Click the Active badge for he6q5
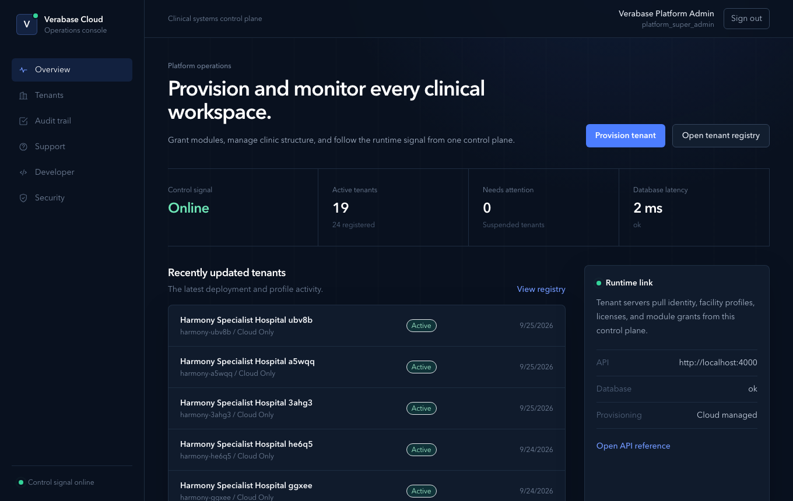 tap(422, 450)
